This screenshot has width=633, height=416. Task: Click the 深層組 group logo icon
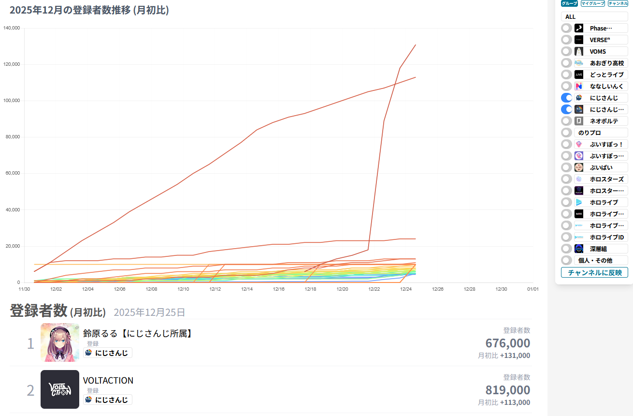tap(579, 249)
